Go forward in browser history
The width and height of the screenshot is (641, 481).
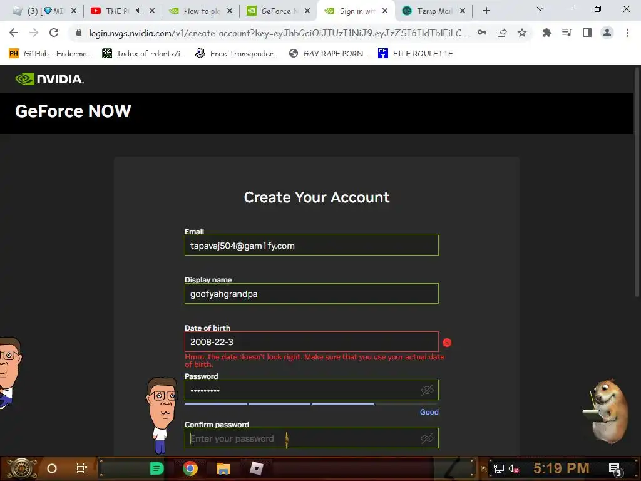[x=34, y=33]
